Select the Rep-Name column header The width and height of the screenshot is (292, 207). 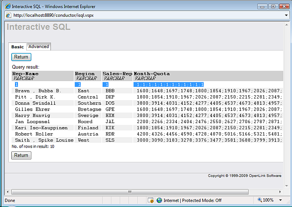(x=25, y=74)
